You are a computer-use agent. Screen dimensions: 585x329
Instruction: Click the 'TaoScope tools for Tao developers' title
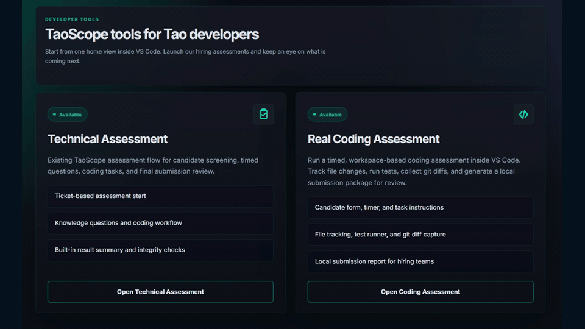152,34
